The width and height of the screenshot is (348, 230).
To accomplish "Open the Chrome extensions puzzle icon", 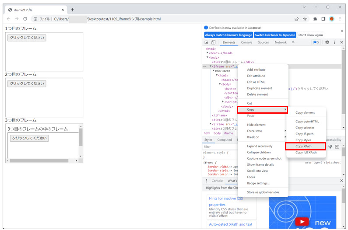I will (x=315, y=19).
